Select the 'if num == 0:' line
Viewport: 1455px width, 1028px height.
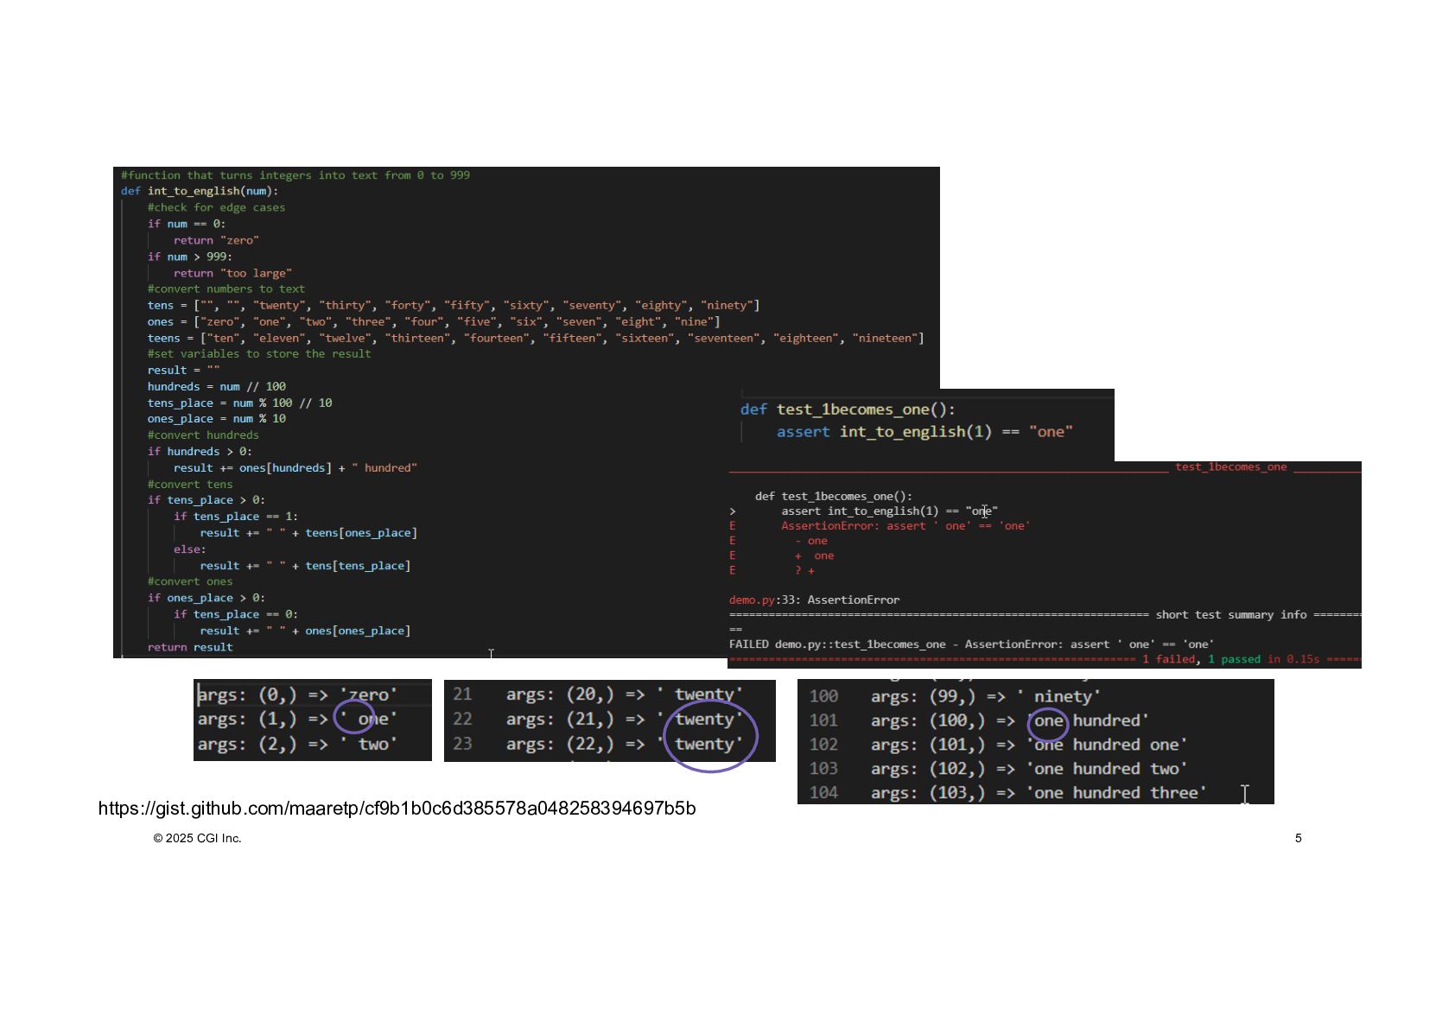pos(187,224)
